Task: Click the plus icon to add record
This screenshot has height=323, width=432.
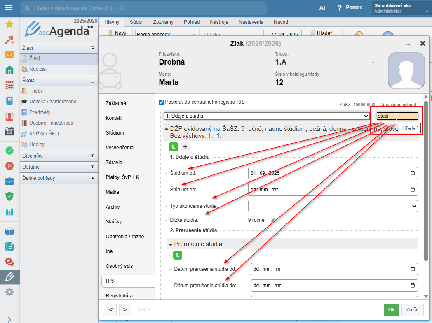Action: [185, 147]
